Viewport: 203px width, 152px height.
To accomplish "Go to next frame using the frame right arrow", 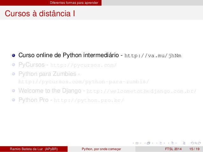I will (153, 143).
